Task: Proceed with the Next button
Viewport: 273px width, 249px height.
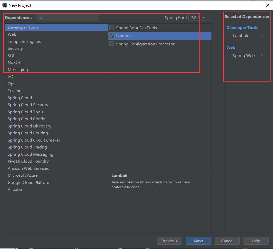Action: pyautogui.click(x=198, y=241)
